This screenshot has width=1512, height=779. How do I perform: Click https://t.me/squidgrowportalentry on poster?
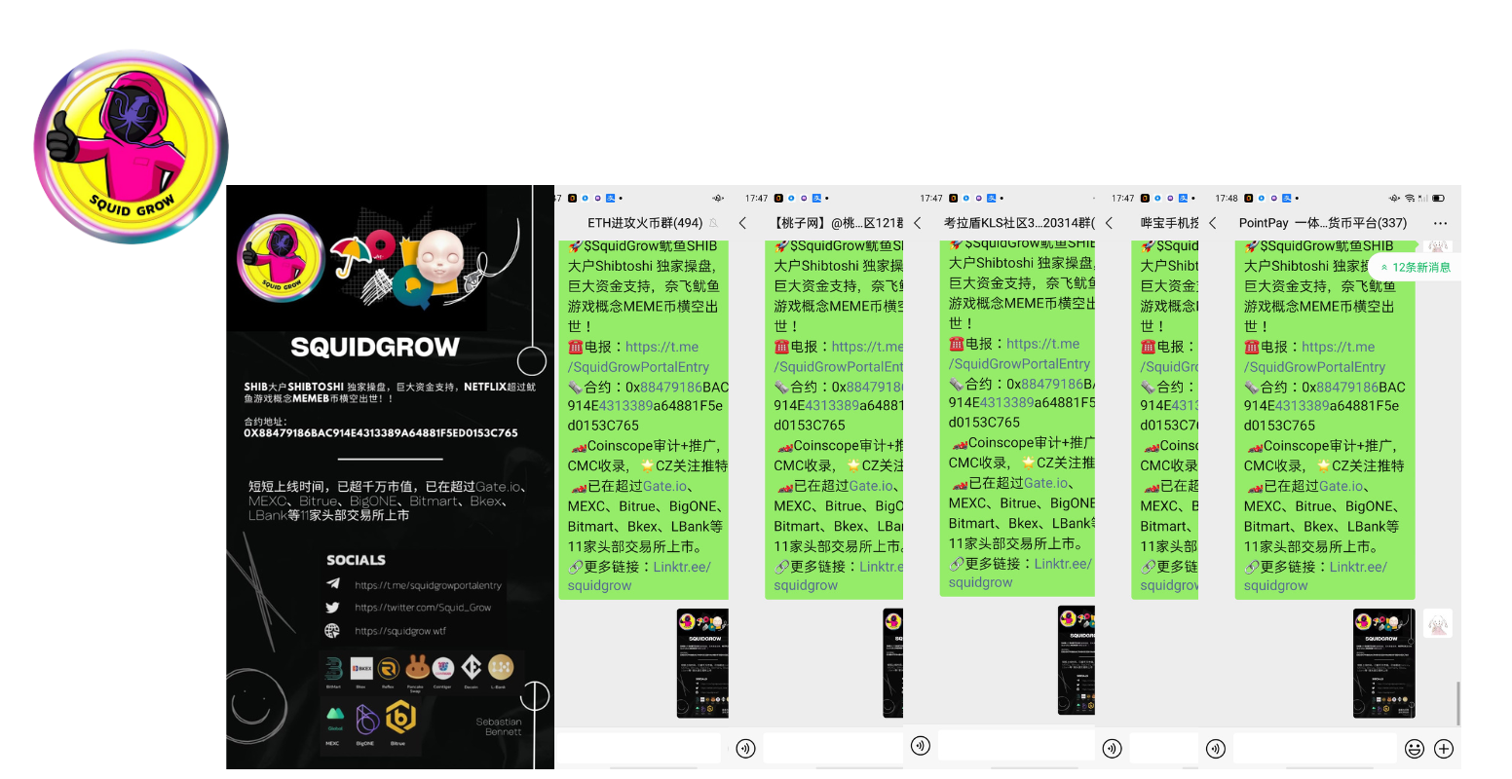428,585
